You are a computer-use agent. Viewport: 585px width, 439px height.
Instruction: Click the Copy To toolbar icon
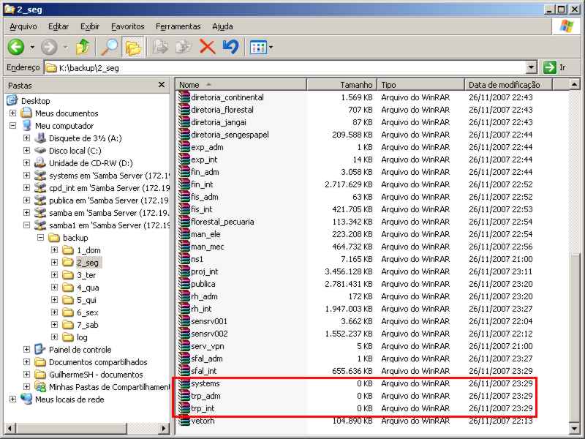pyautogui.click(x=184, y=47)
